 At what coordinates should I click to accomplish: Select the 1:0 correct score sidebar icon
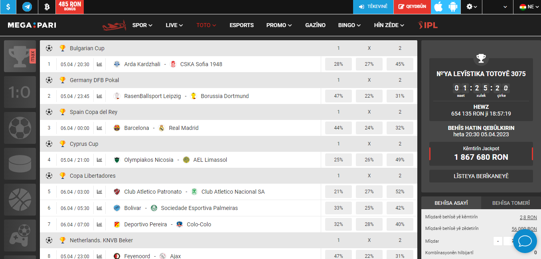point(20,92)
